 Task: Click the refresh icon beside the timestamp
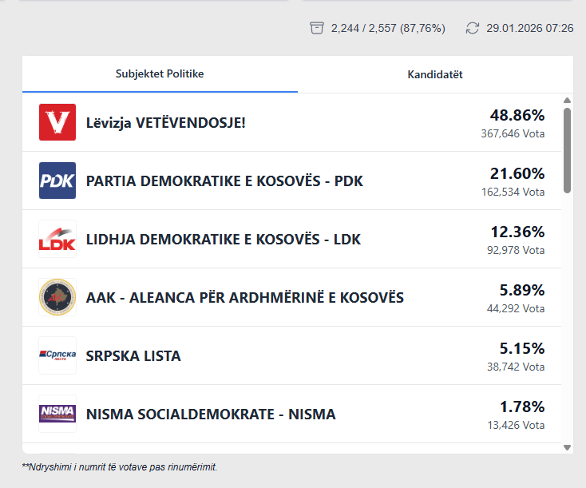(x=473, y=28)
